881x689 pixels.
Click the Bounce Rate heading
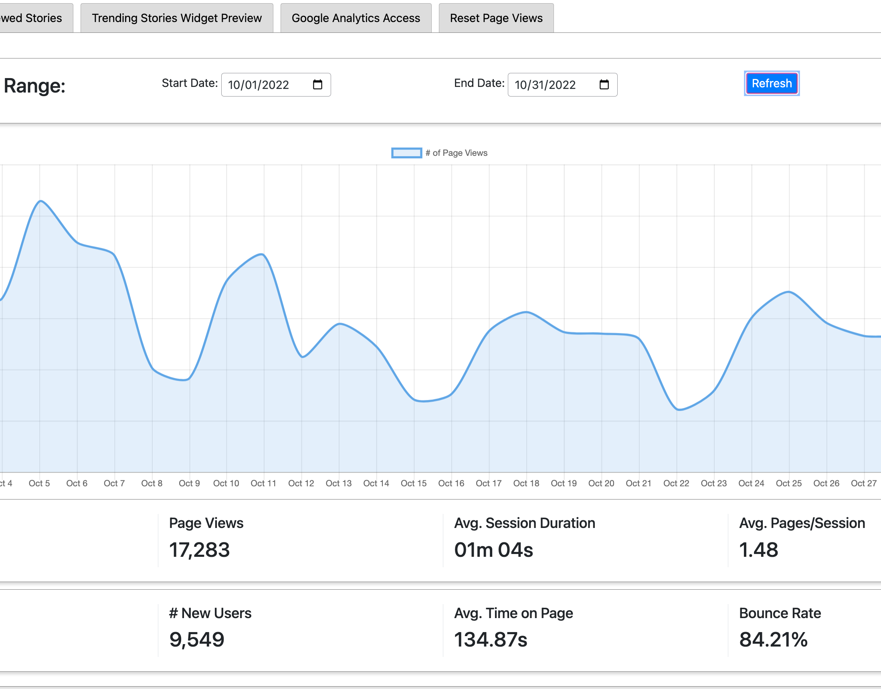pyautogui.click(x=780, y=613)
